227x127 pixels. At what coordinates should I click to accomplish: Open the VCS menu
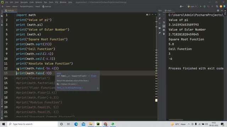click(x=56, y=2)
